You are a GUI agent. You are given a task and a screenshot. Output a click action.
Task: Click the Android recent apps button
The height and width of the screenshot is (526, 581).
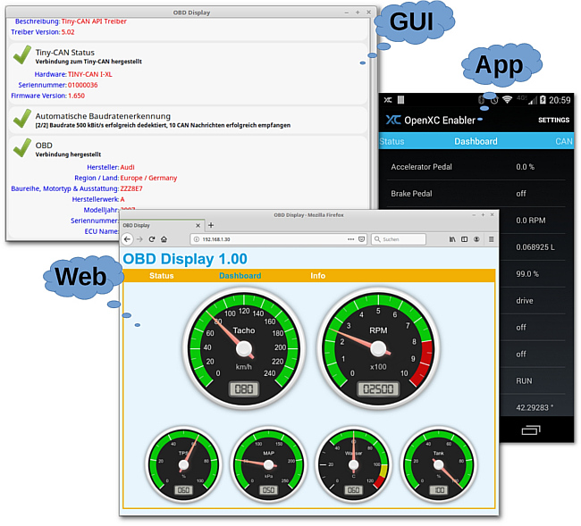pyautogui.click(x=530, y=430)
